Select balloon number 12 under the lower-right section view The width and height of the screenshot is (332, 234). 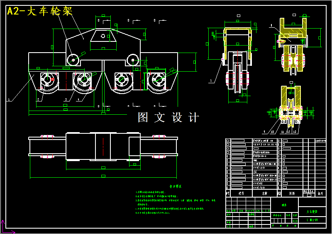[288, 132]
